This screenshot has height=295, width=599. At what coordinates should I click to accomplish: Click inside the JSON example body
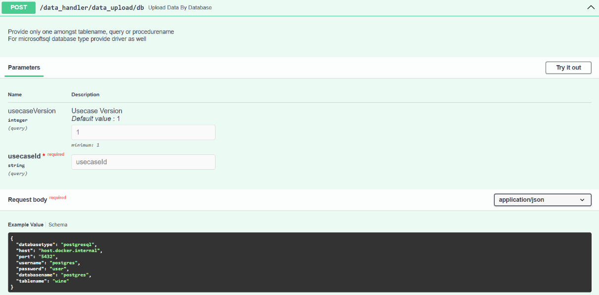[x=148, y=262]
